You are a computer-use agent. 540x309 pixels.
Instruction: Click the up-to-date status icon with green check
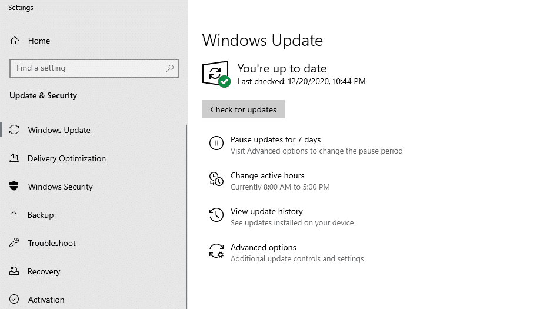click(x=216, y=74)
